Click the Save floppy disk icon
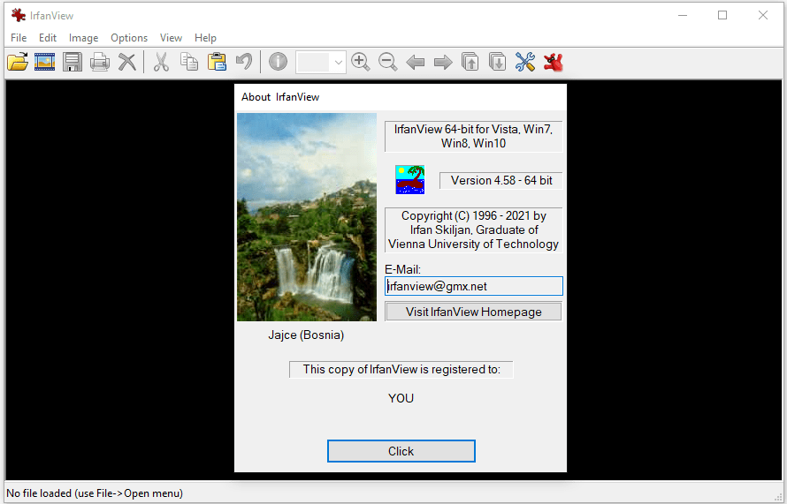Viewport: 787px width, 504px height. tap(73, 62)
